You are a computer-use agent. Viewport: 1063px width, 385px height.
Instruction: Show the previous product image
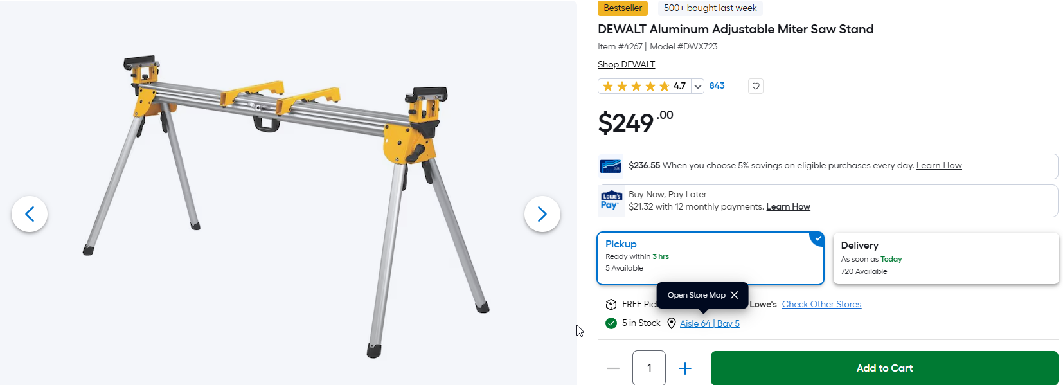coord(30,214)
